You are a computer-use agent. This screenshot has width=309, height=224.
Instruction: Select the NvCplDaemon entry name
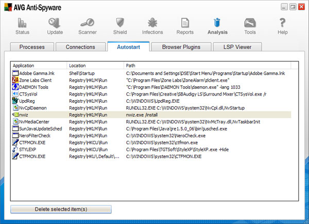tap(33, 108)
